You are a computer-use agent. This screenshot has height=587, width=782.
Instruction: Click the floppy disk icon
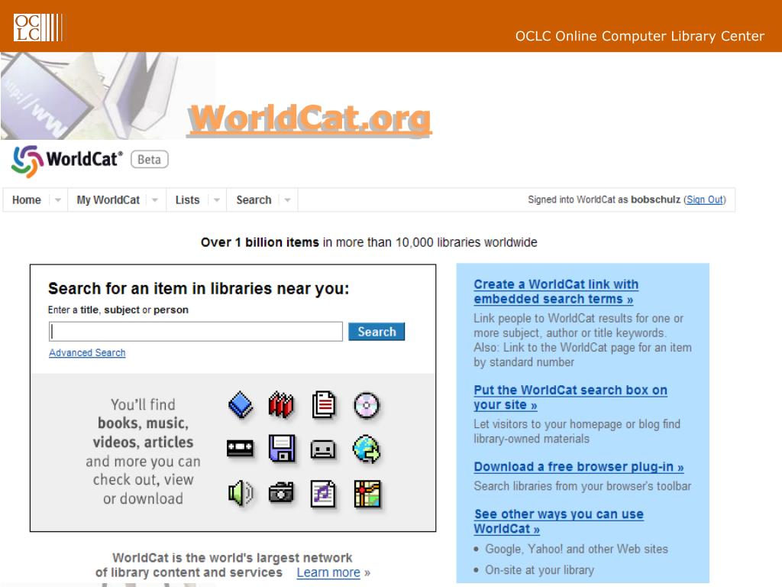(x=282, y=448)
